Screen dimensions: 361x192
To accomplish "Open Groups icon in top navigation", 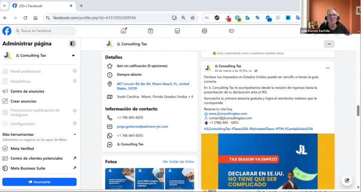I will [x=205, y=31].
